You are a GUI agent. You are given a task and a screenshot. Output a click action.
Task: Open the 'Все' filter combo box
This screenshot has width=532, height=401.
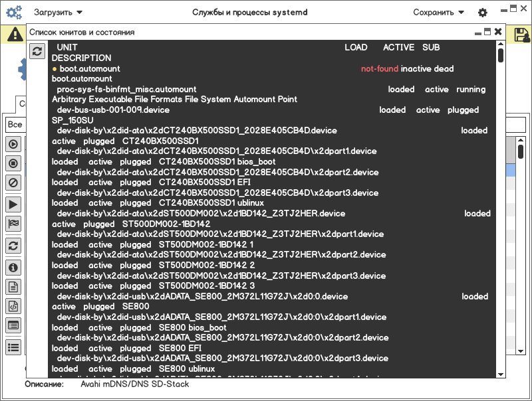15,125
